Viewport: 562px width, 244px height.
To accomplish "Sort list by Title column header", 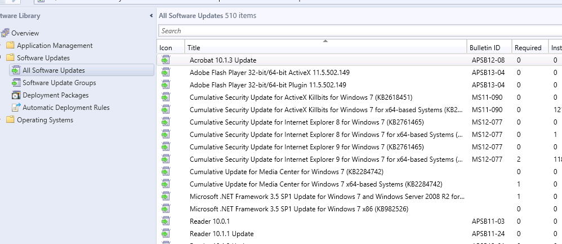I will tap(325, 47).
